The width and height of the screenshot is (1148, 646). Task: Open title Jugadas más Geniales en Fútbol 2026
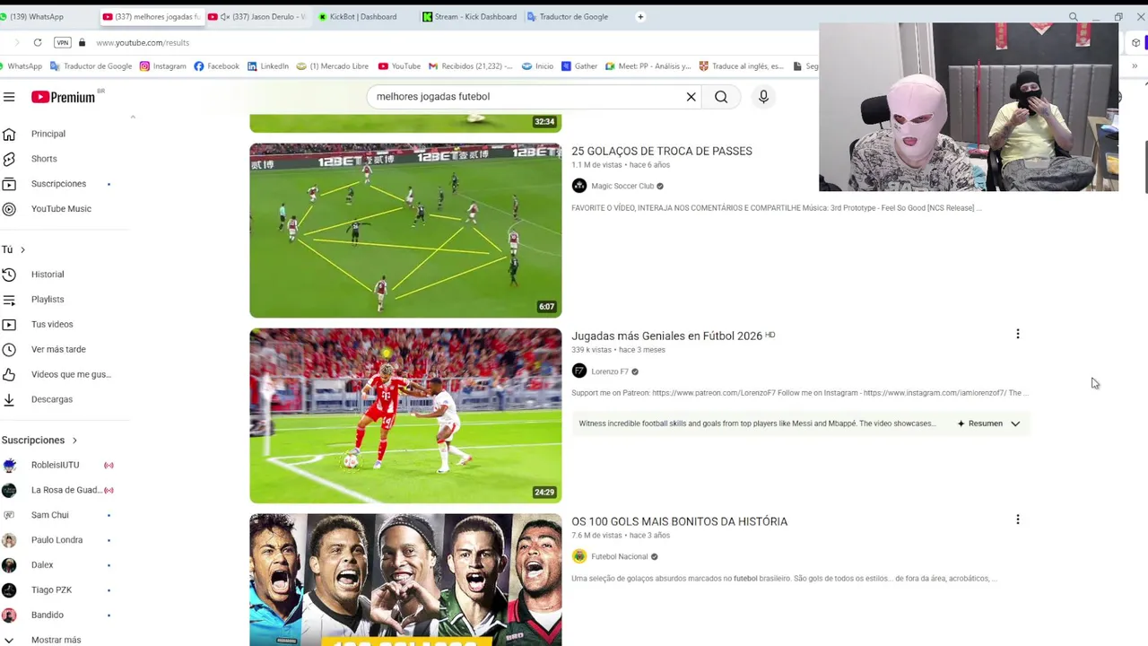(666, 336)
